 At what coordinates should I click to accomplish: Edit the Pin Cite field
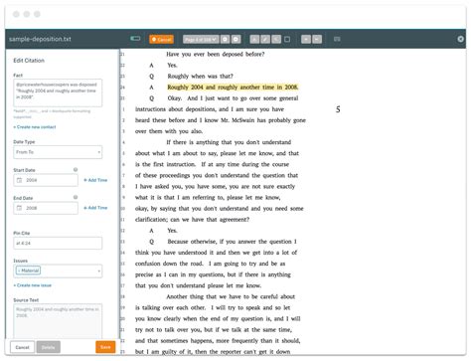(x=58, y=243)
